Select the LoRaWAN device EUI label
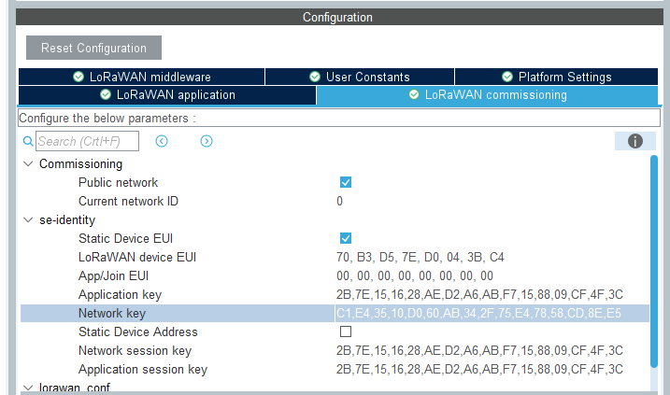 [x=137, y=257]
